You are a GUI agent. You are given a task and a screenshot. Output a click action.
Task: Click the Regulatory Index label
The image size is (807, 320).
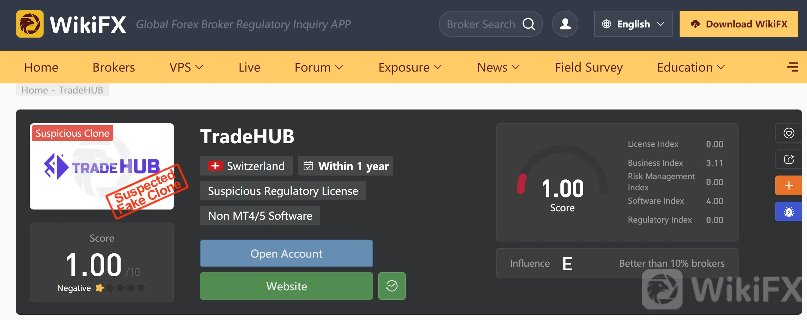pyautogui.click(x=660, y=220)
